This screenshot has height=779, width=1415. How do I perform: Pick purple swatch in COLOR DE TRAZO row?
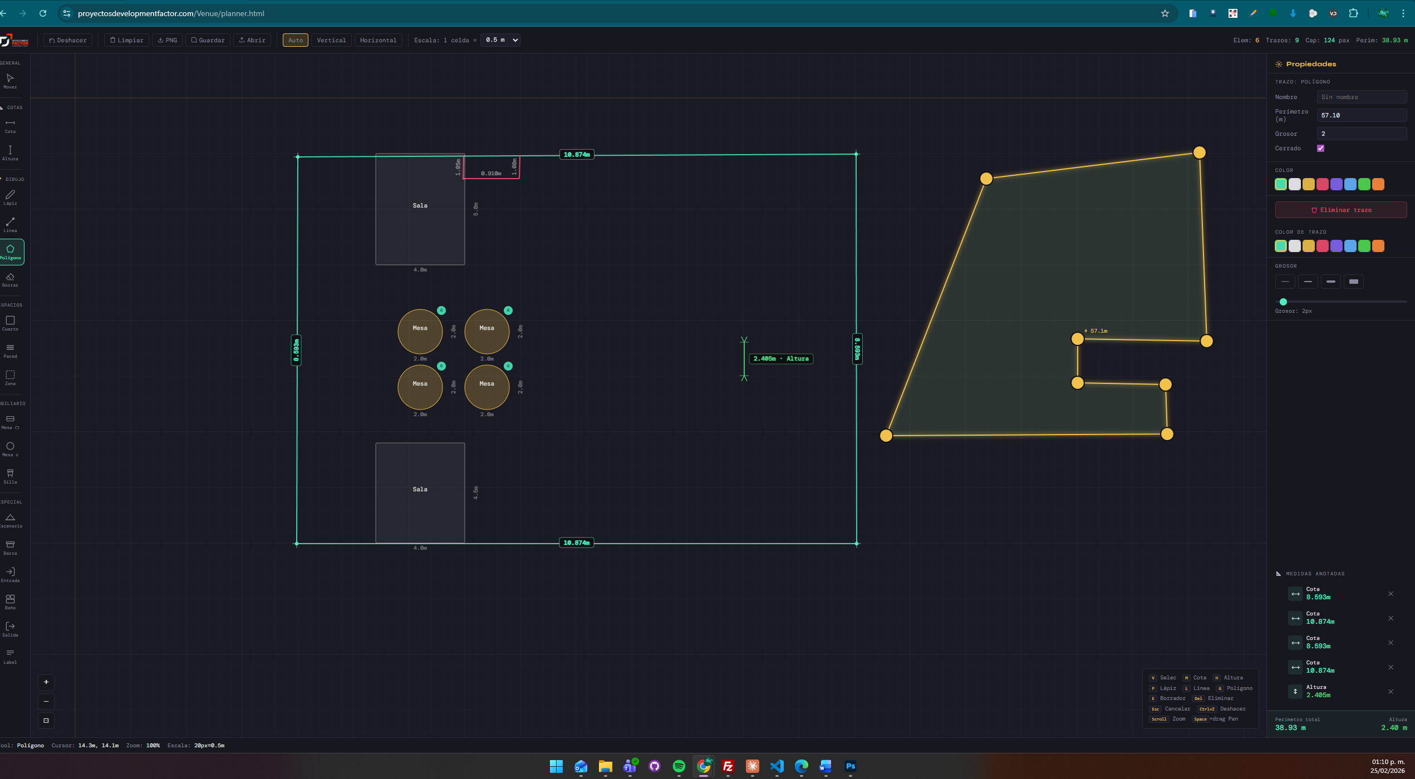pyautogui.click(x=1336, y=246)
